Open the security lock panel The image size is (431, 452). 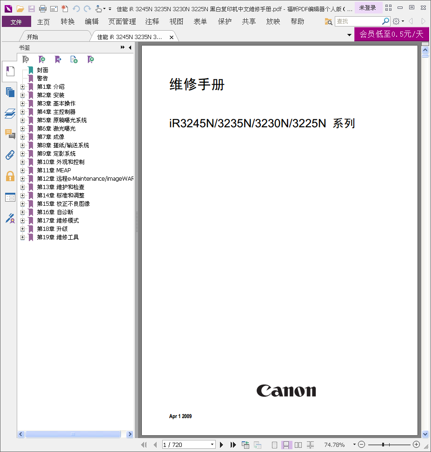[10, 176]
